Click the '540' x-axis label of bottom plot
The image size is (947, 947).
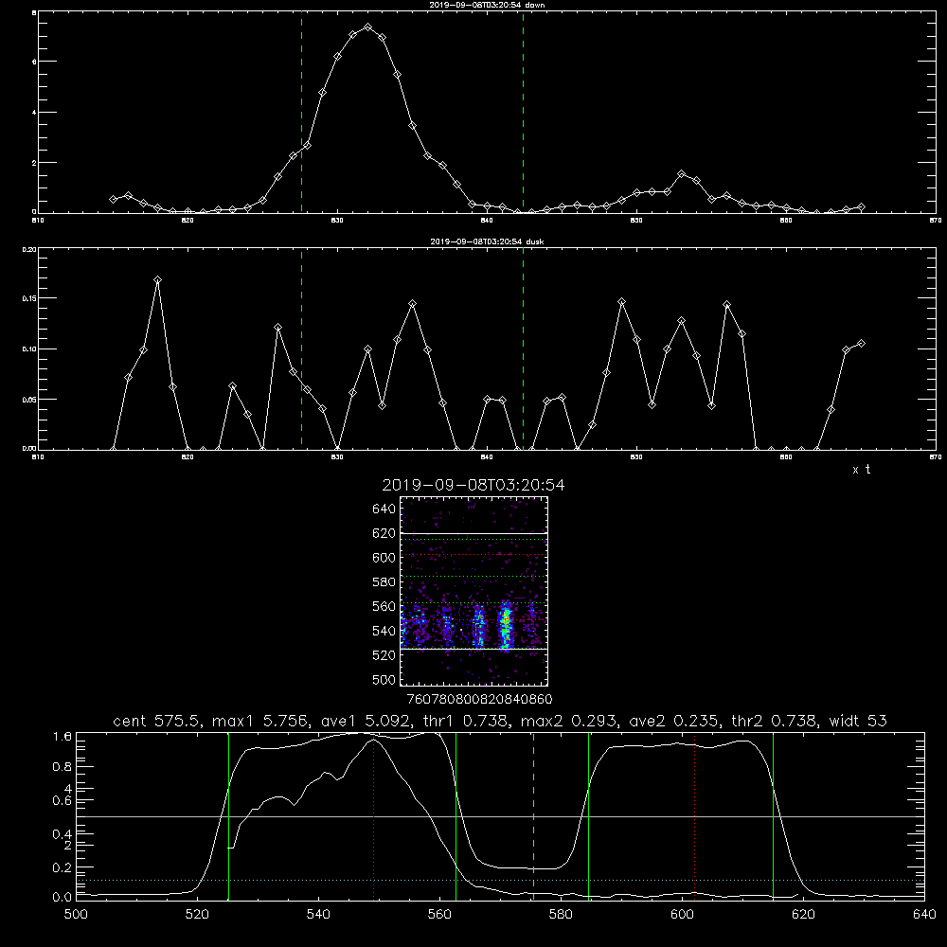click(x=318, y=914)
